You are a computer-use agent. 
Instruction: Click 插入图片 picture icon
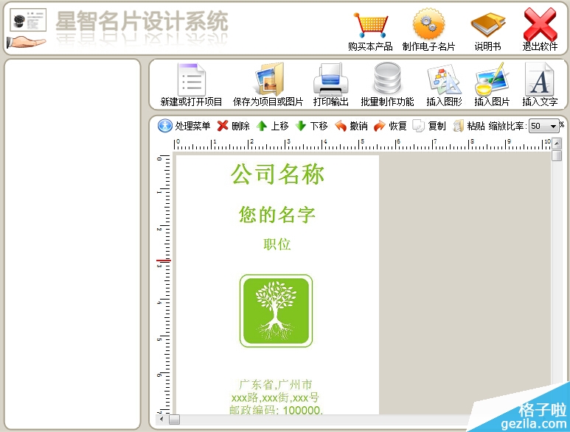(x=492, y=79)
